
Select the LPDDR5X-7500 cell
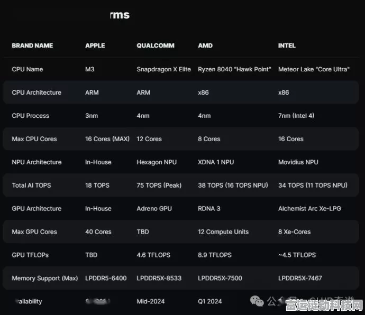point(220,278)
